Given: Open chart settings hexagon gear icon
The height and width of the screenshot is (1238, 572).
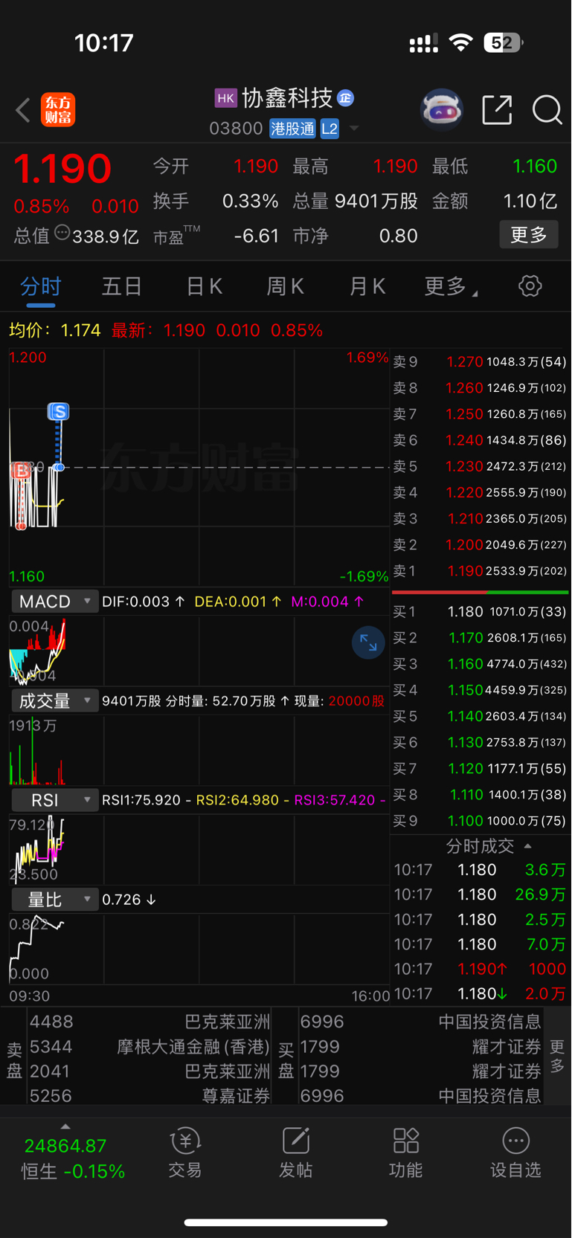Looking at the screenshot, I should [530, 286].
